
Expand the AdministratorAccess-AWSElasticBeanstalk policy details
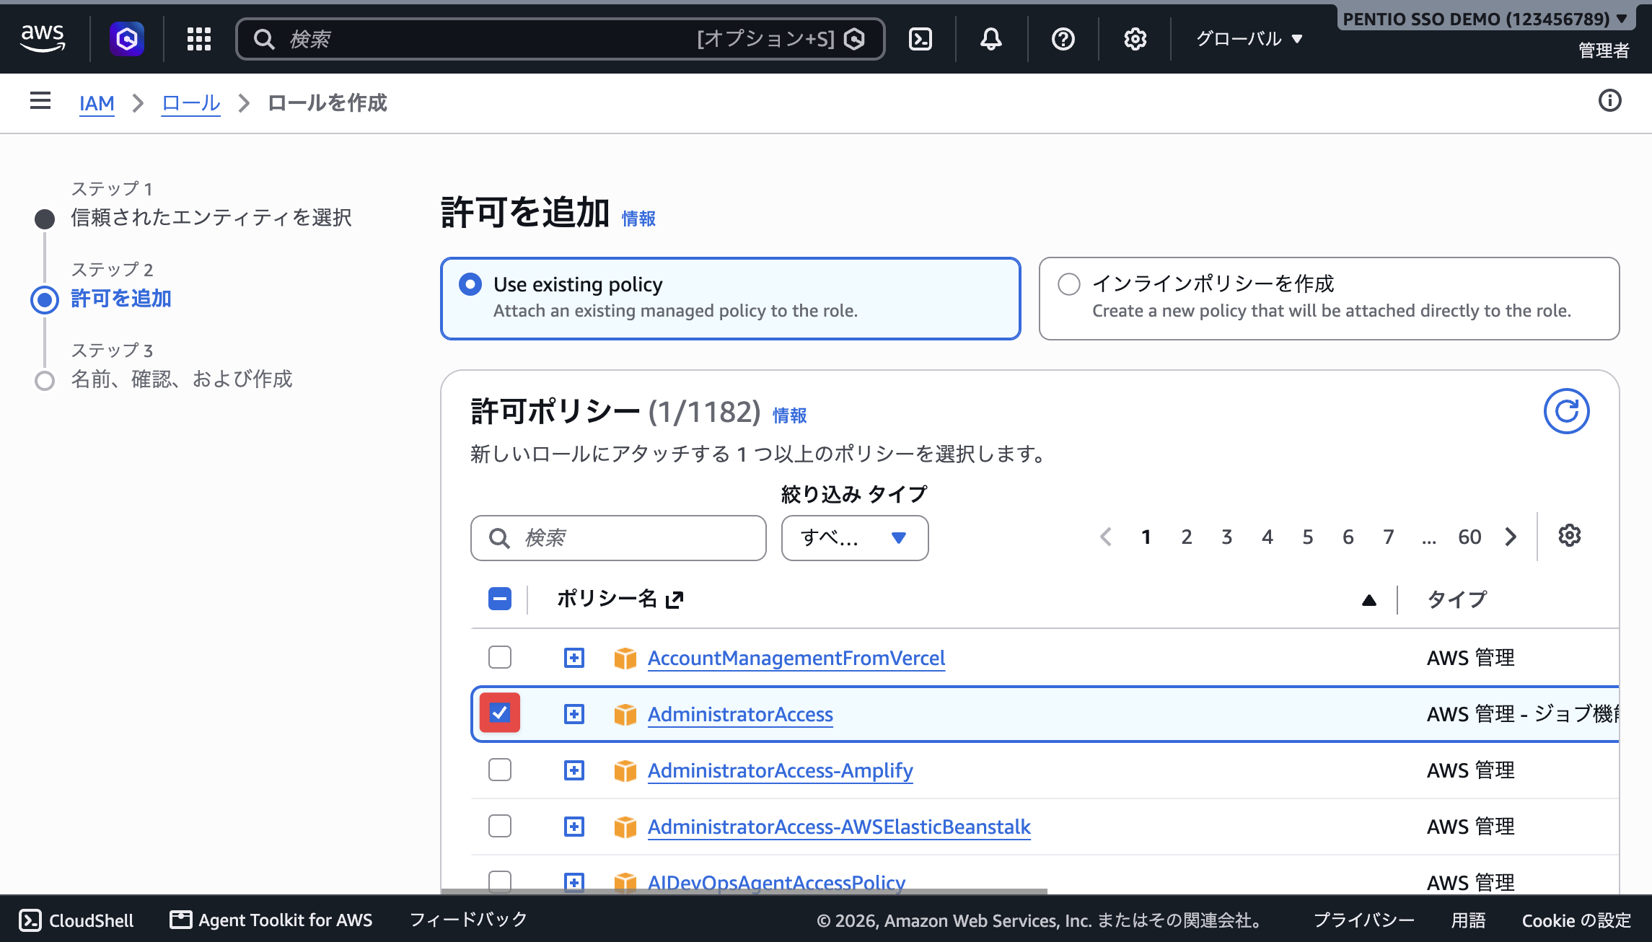tap(574, 827)
